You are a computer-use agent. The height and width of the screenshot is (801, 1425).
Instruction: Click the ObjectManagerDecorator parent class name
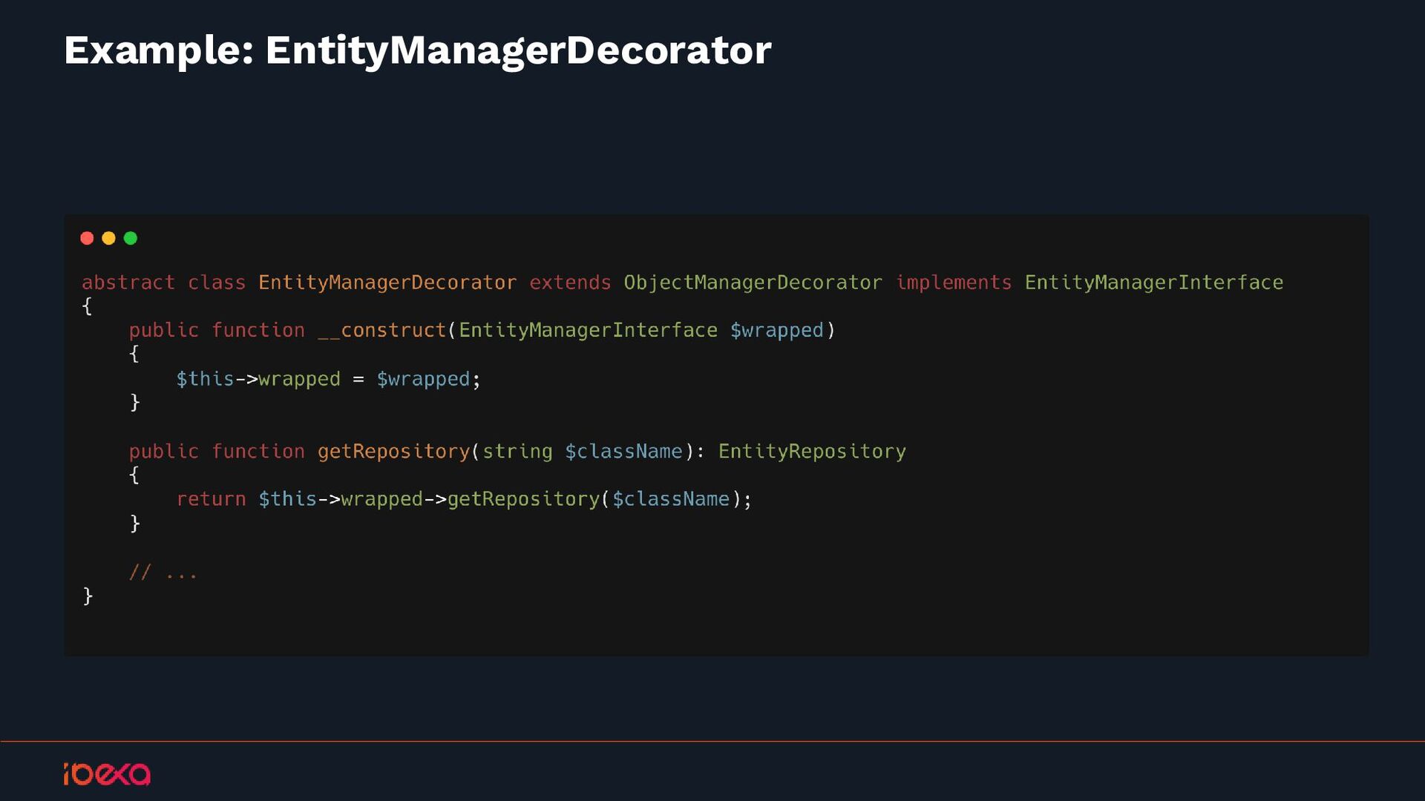(753, 283)
